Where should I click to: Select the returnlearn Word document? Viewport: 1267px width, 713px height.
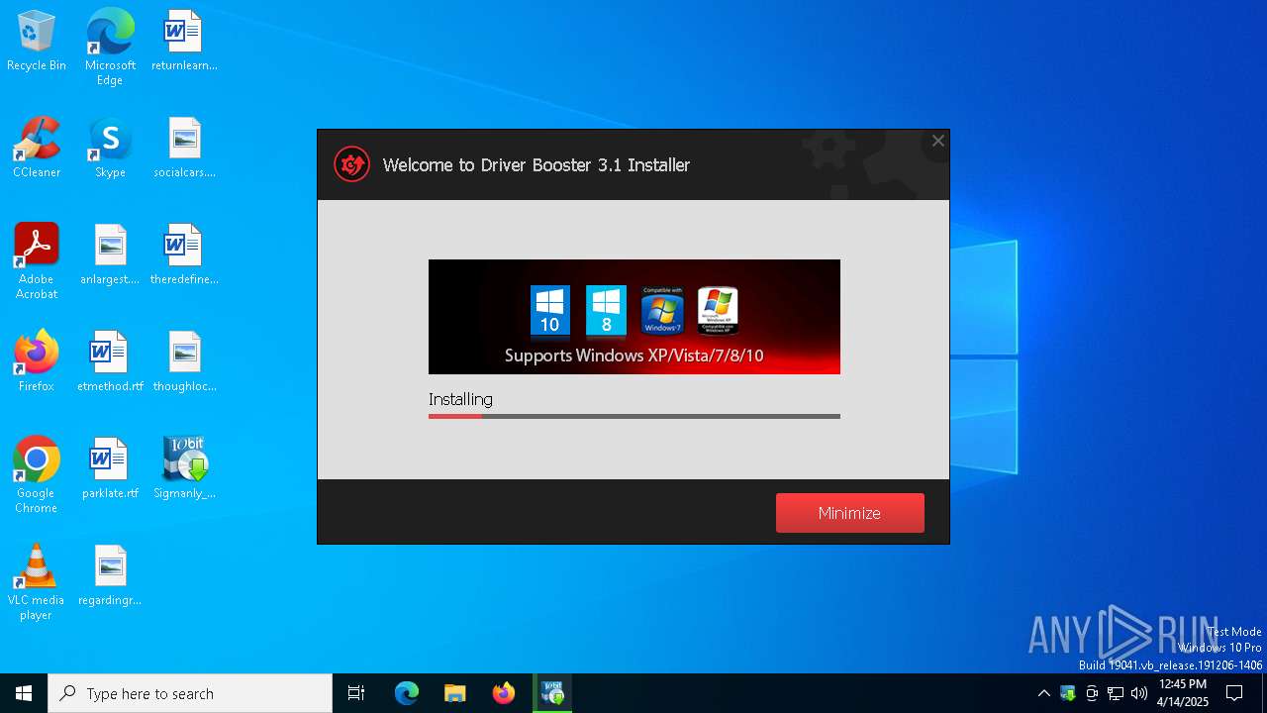click(x=184, y=42)
